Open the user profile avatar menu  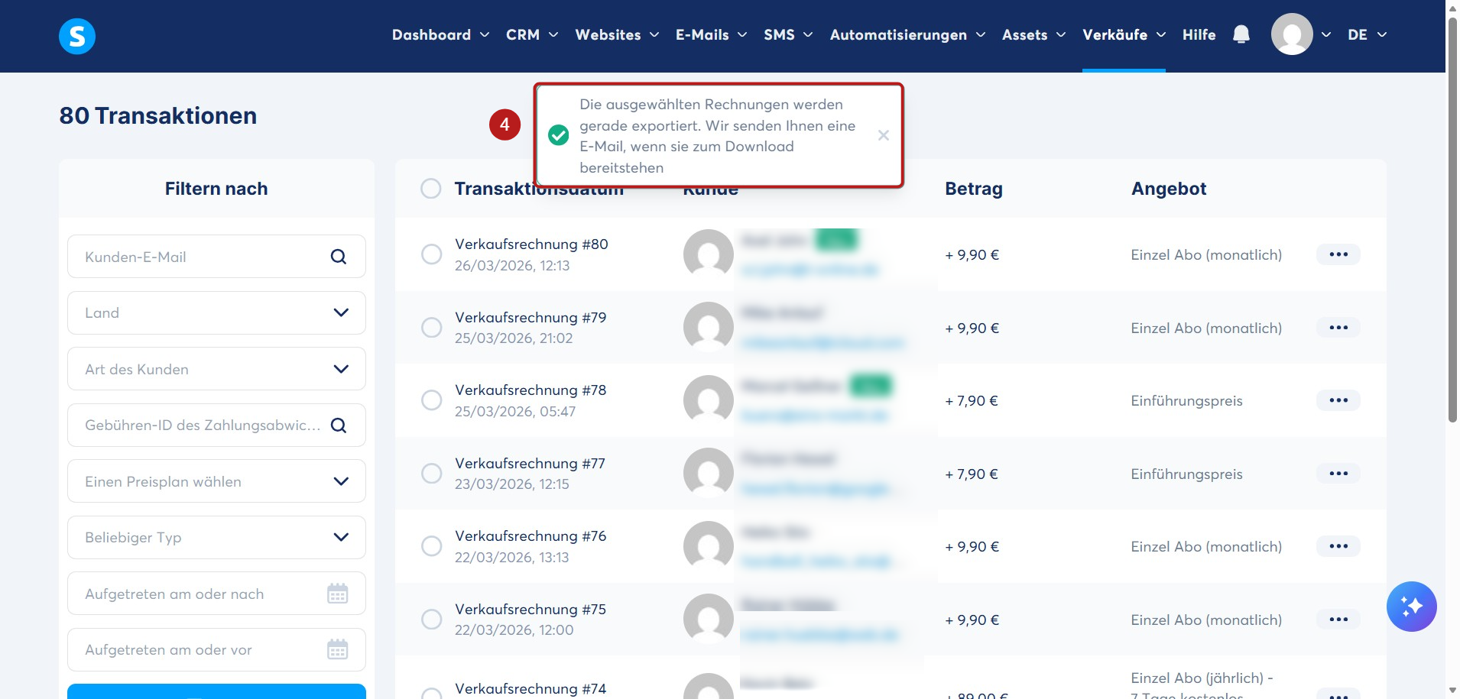click(1292, 34)
